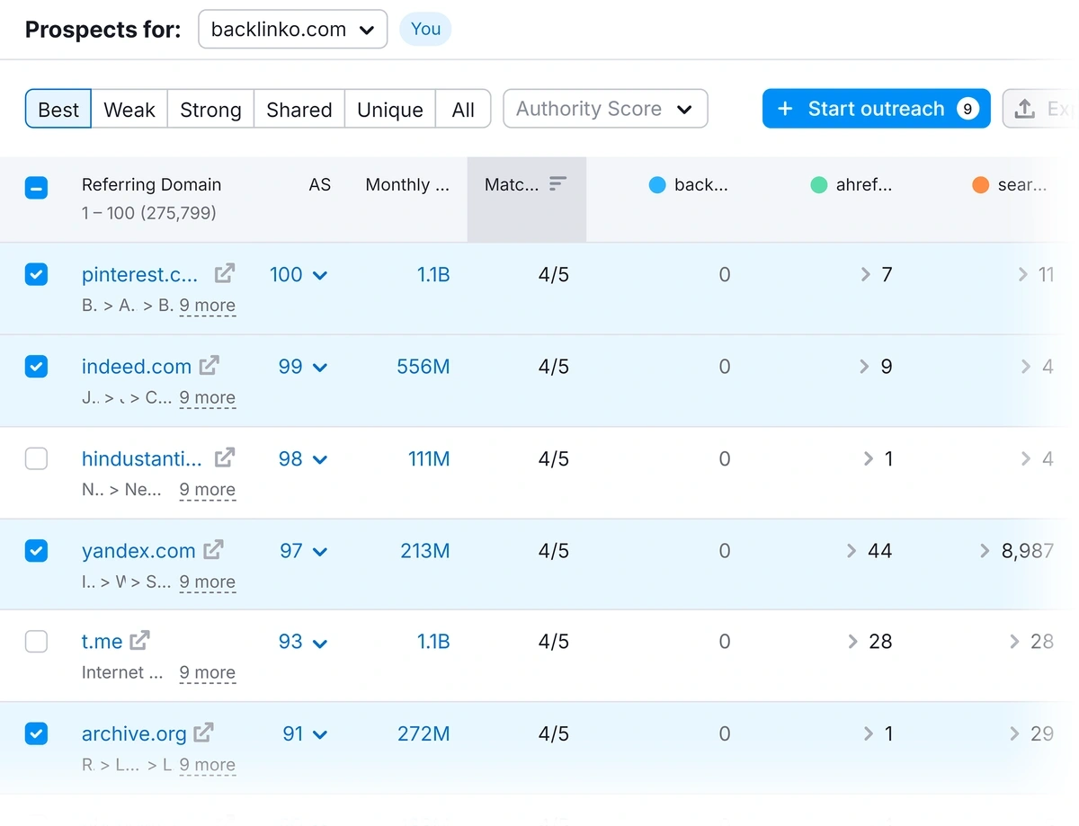Screen dimensions: 1079x826
Task: Click the Matches column header
Action: (527, 200)
